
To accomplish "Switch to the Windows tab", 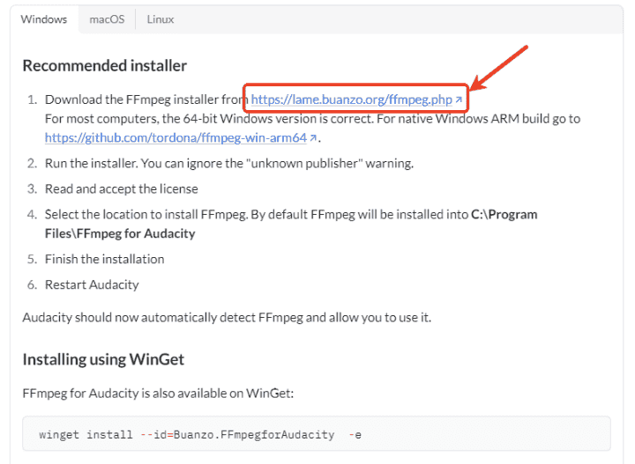I will coord(44,19).
